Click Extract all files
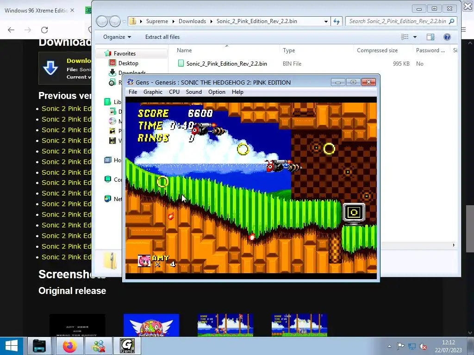 pos(162,37)
